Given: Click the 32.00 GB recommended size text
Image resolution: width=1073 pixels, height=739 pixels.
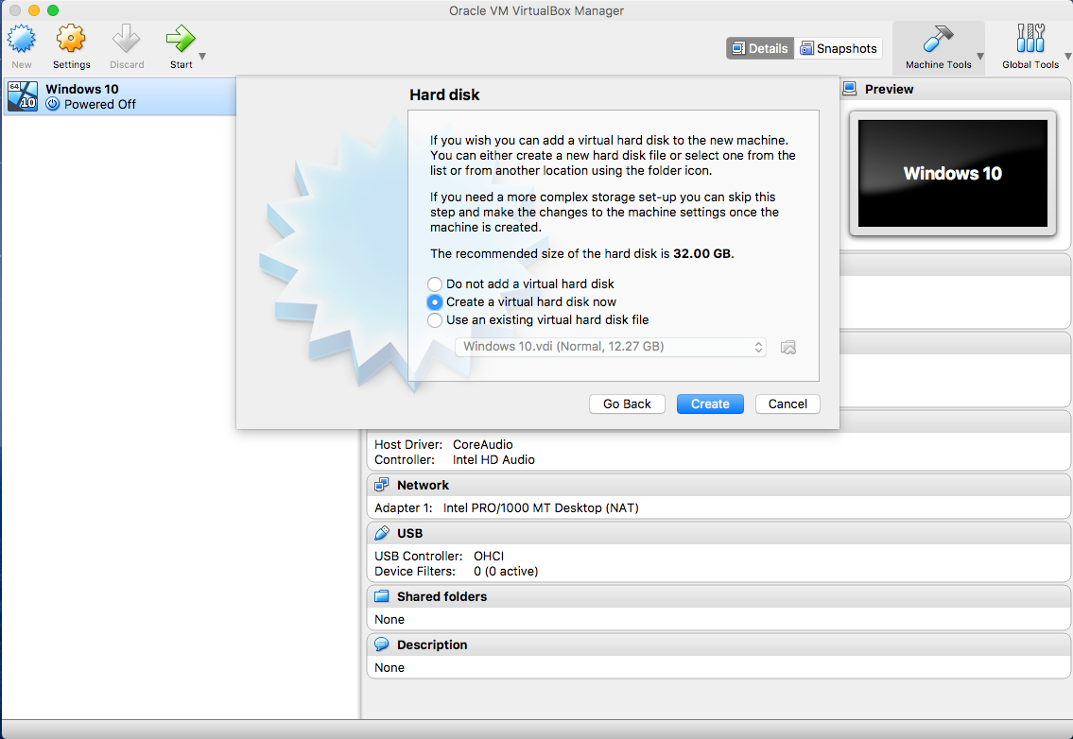Looking at the screenshot, I should [x=702, y=254].
